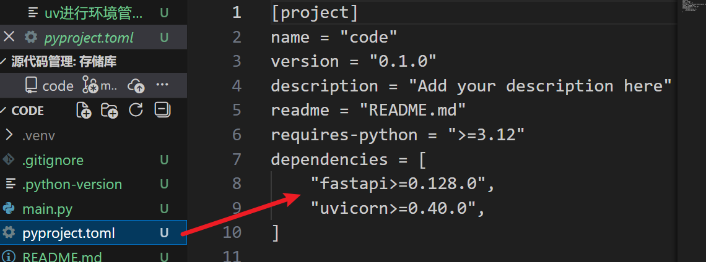Click the minimap on the editor's right side
Image resolution: width=706 pixels, height=262 pixels.
[691, 7]
